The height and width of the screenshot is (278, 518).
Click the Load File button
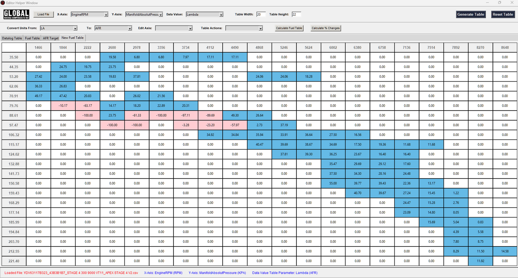(43, 14)
